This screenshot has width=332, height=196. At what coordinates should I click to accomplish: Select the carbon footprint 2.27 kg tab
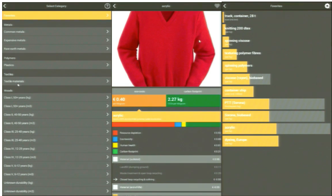[193, 101]
